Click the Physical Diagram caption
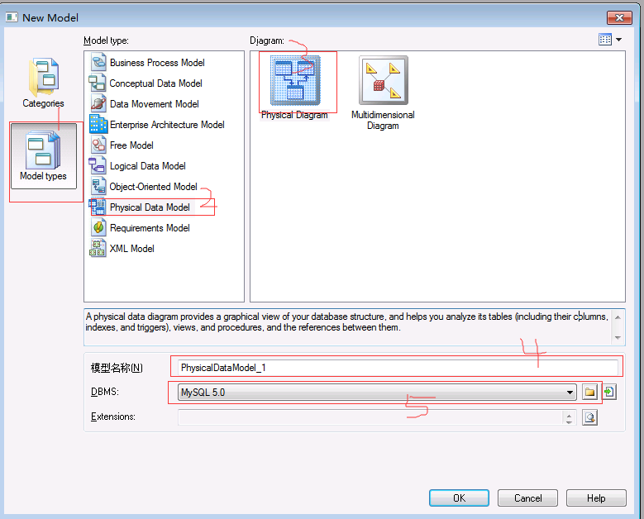Screen dimensions: 644x519 point(294,115)
